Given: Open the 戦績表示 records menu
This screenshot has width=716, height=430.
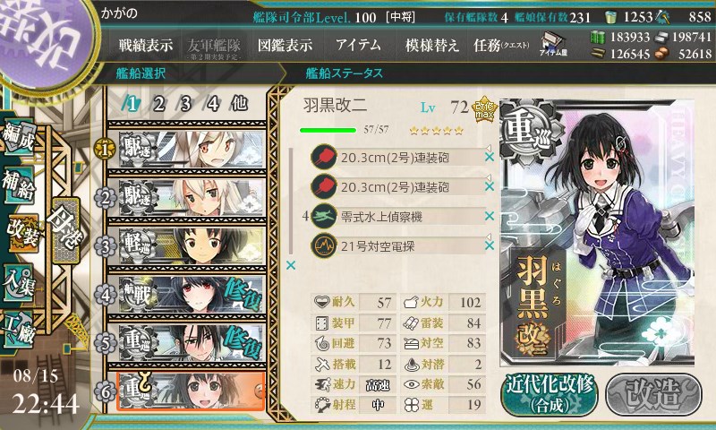Looking at the screenshot, I should pyautogui.click(x=146, y=45).
